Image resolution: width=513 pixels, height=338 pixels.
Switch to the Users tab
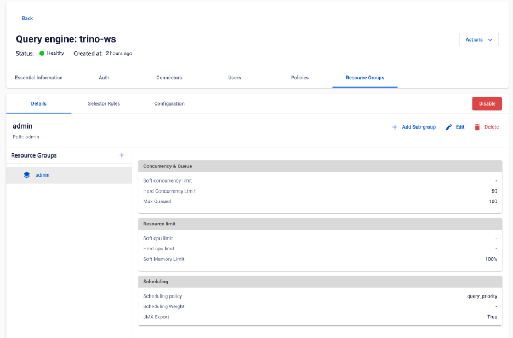pyautogui.click(x=234, y=78)
